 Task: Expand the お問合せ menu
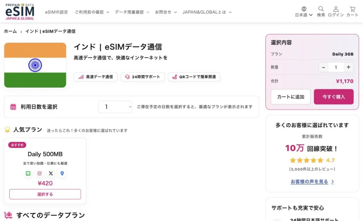click(166, 12)
